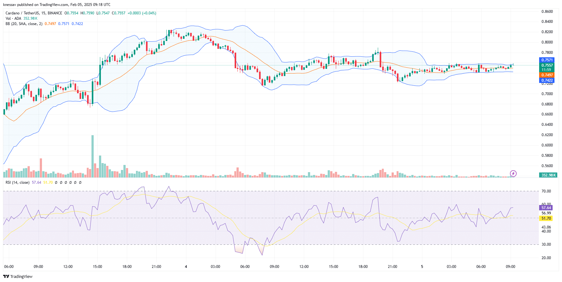Select the RSI (14, close) indicator legend
This screenshot has height=282, width=562.
coord(18,182)
